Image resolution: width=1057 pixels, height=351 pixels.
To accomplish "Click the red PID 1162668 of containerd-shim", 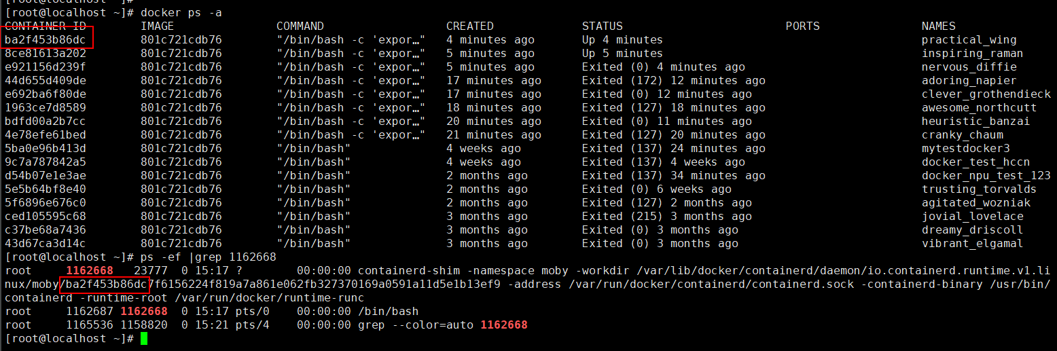I will [x=90, y=271].
